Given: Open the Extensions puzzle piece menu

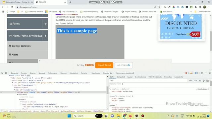Looking at the screenshot, I should tap(196, 7).
